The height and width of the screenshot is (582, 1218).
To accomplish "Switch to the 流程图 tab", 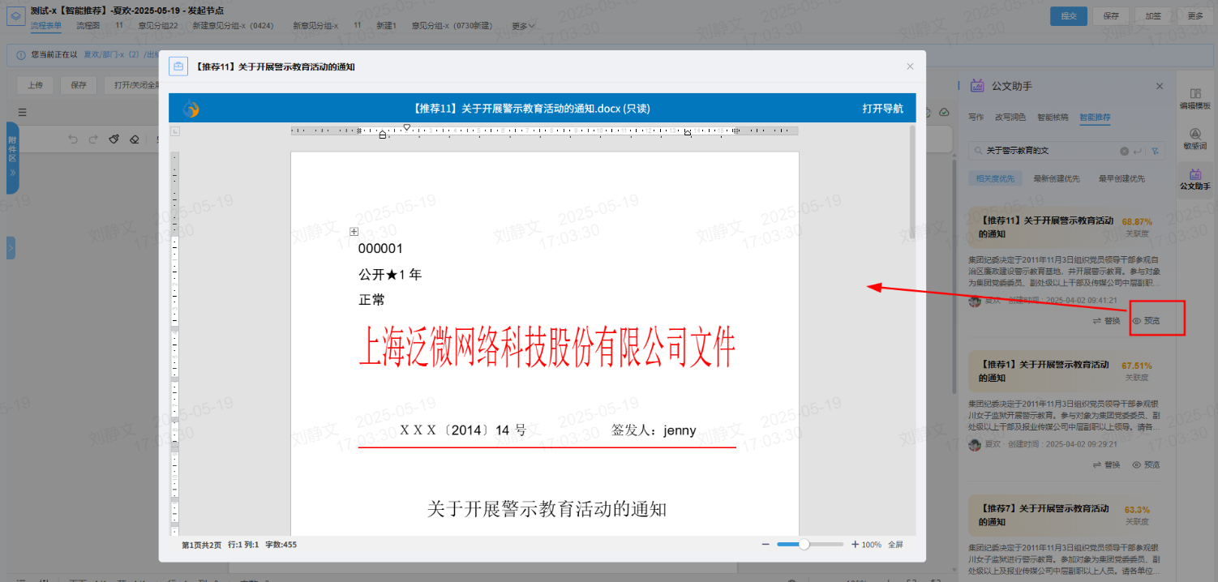I will click(x=88, y=26).
